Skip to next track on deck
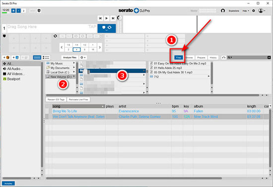The width and height of the screenshot is (273, 187). [x=113, y=18]
